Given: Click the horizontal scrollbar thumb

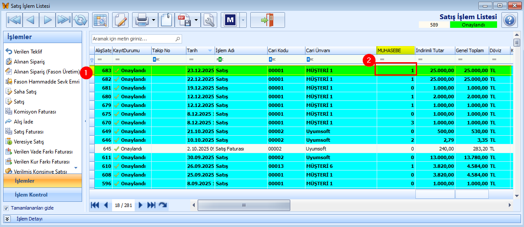Looking at the screenshot, I should 244,205.
